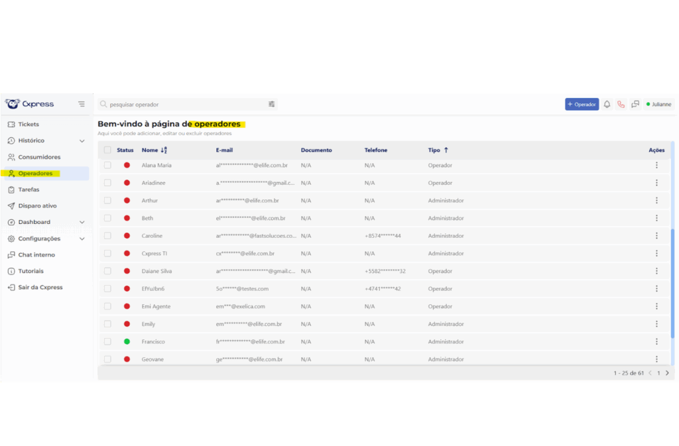Open actions menu for Alana Maria
The height and width of the screenshot is (446, 679).
pyautogui.click(x=656, y=165)
